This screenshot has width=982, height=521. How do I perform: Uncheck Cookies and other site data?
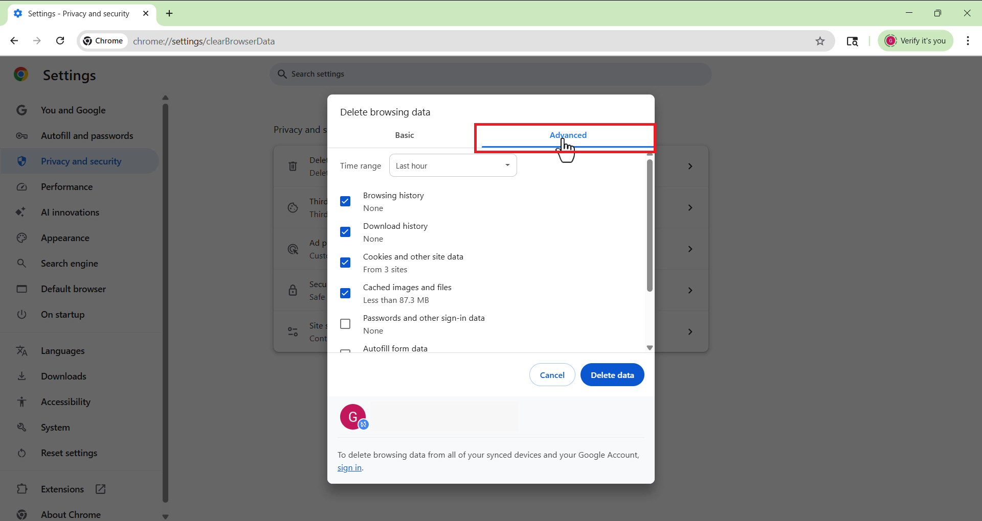point(345,263)
